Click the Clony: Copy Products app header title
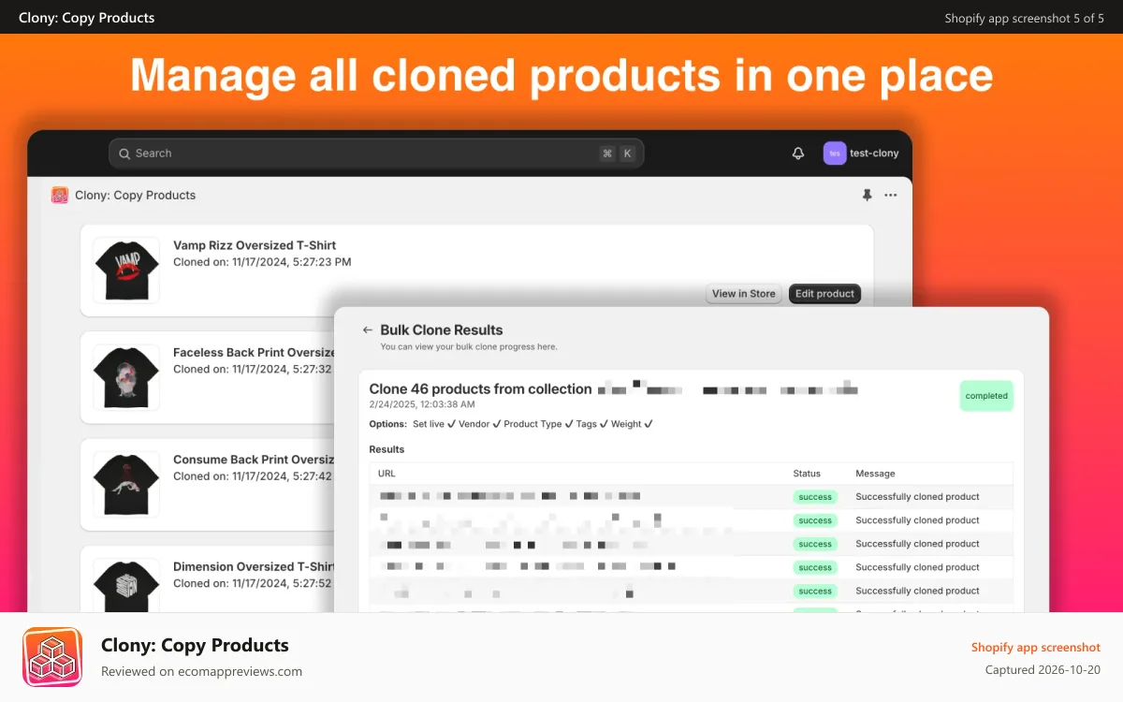Screen dimensions: 1123x702 (136, 195)
